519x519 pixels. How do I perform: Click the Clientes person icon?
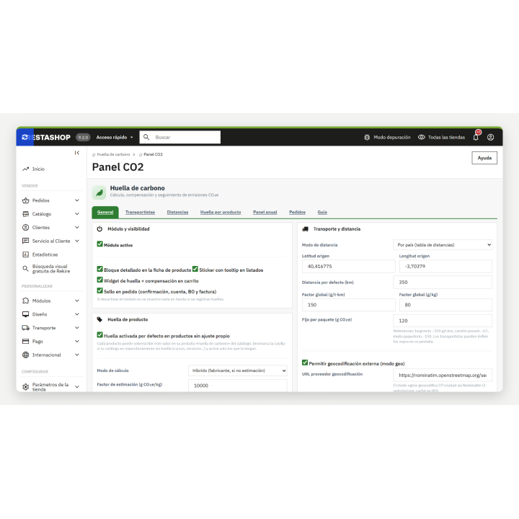tap(25, 227)
